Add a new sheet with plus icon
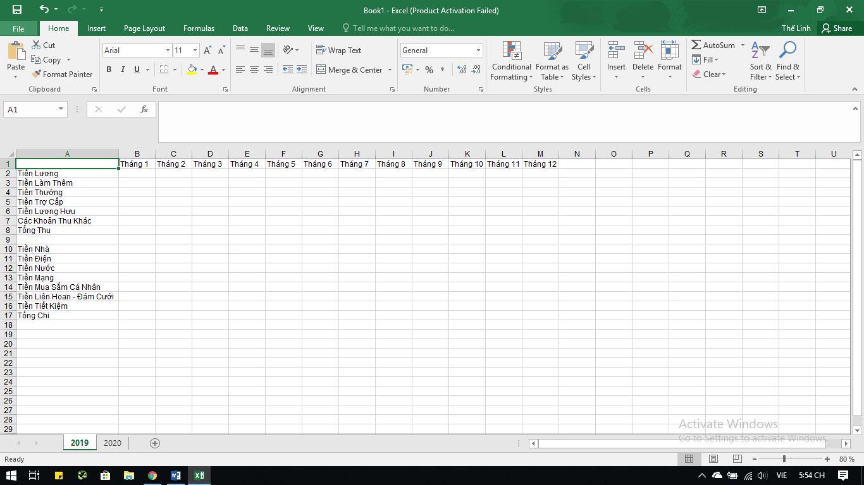The height and width of the screenshot is (485, 864). pyautogui.click(x=154, y=443)
